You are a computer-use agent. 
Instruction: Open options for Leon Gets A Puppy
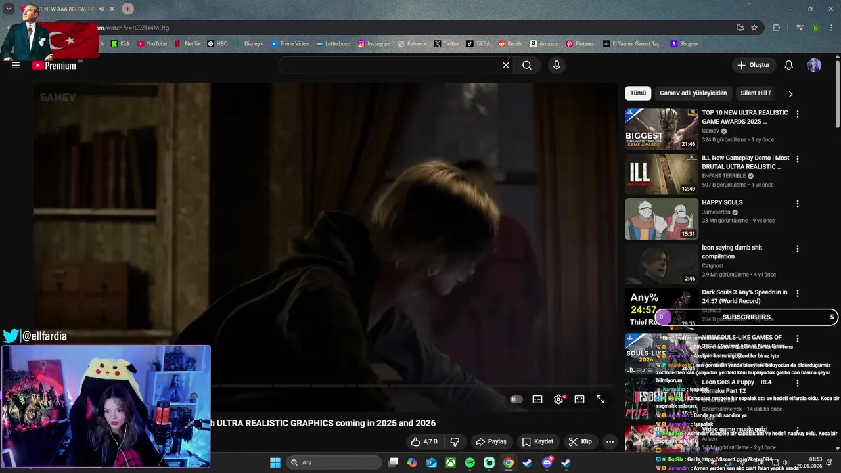coord(798,383)
